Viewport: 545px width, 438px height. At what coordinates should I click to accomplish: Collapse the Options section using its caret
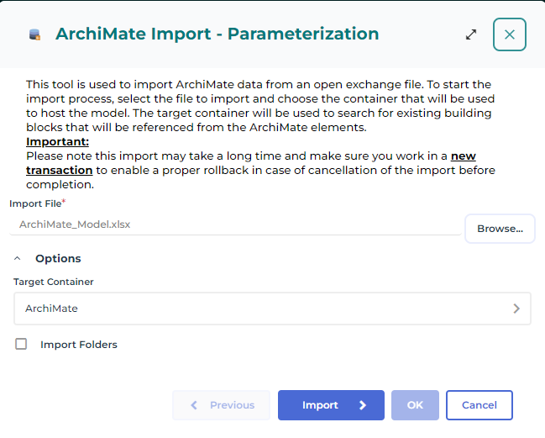point(18,259)
